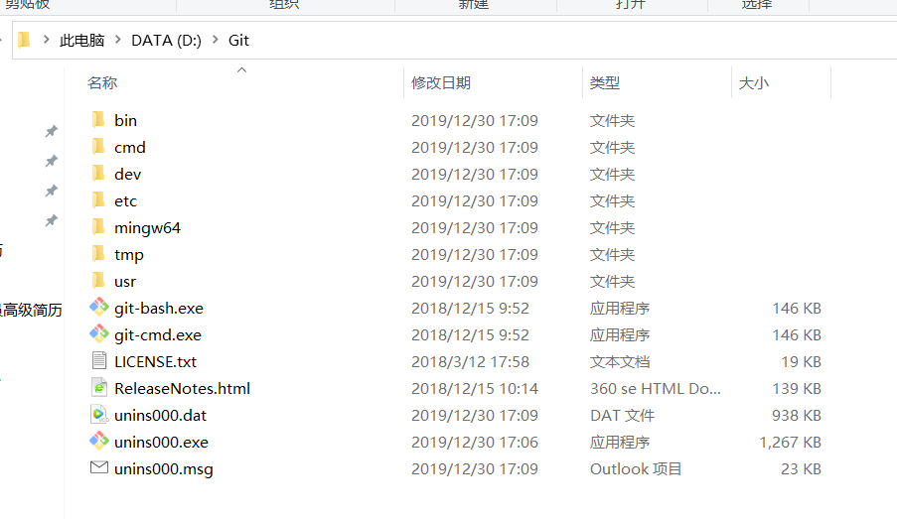Screen dimensions: 897x519
Task: Click the git-bash.exe Git icon
Action: tap(99, 307)
